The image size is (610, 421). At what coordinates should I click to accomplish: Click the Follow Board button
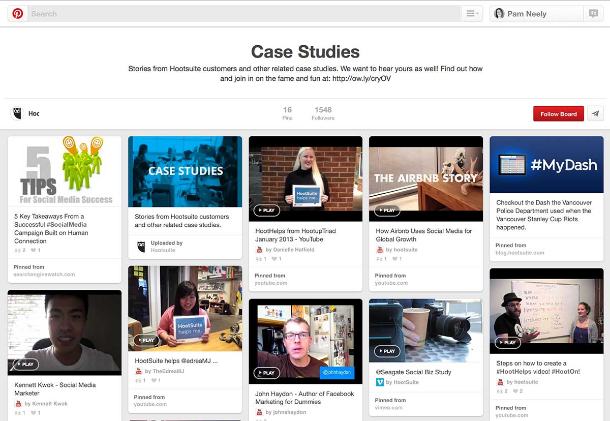pos(558,114)
